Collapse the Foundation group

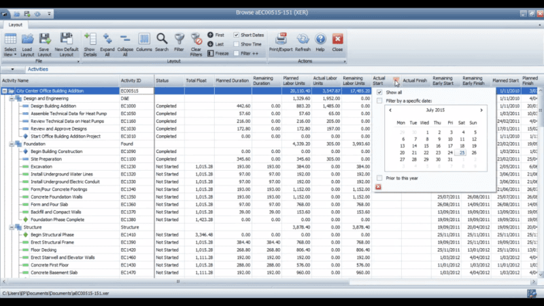(x=12, y=144)
